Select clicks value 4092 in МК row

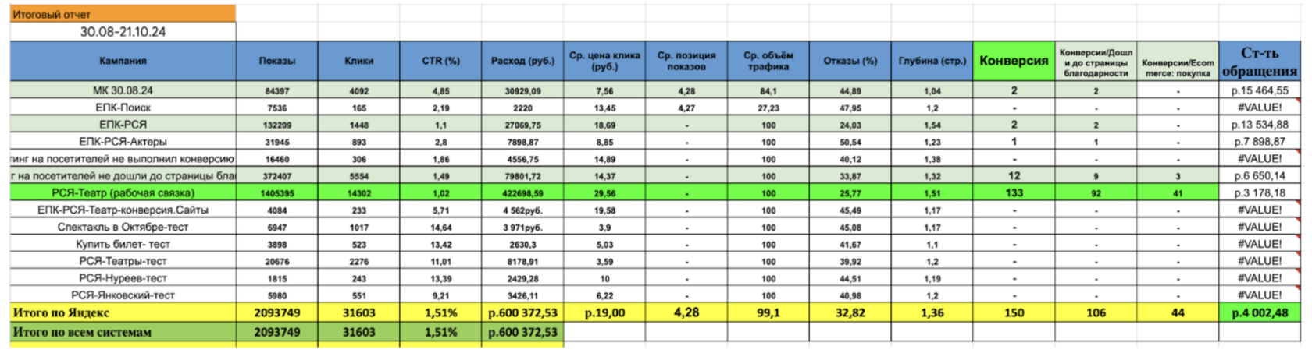[x=358, y=91]
